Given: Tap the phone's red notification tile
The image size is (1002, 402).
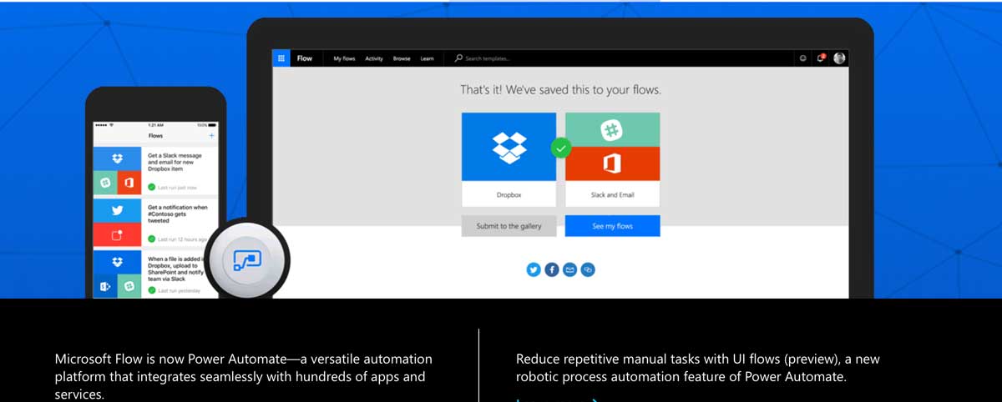Looking at the screenshot, I should 117,234.
